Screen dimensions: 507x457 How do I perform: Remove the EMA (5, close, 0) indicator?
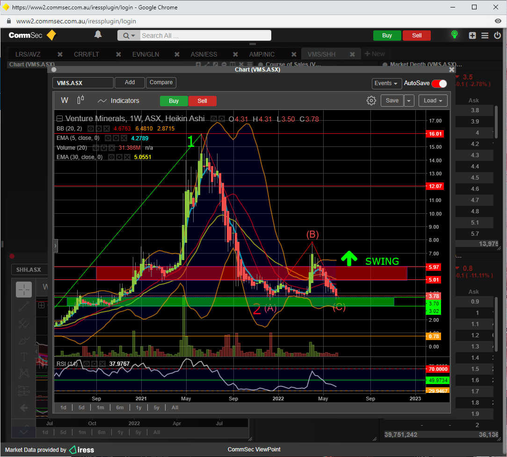click(124, 138)
